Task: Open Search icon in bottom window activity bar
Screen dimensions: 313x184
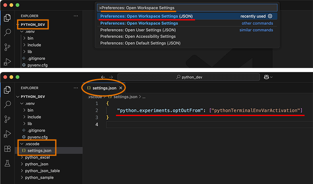Action: [x=7, y=104]
